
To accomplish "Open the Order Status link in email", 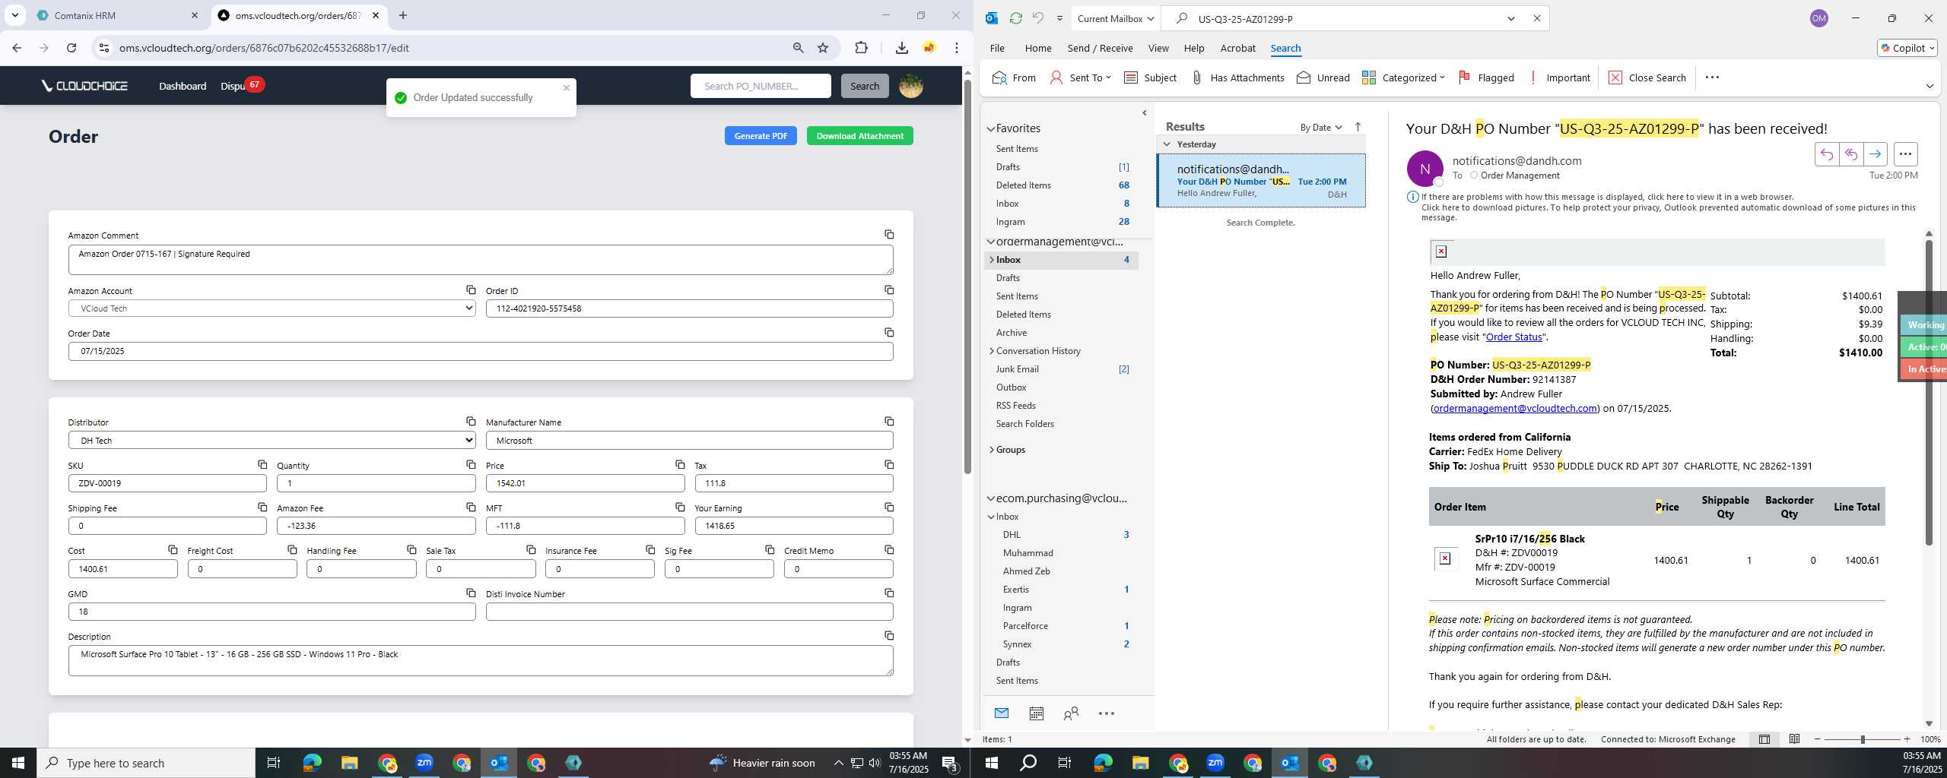I will [x=1513, y=337].
